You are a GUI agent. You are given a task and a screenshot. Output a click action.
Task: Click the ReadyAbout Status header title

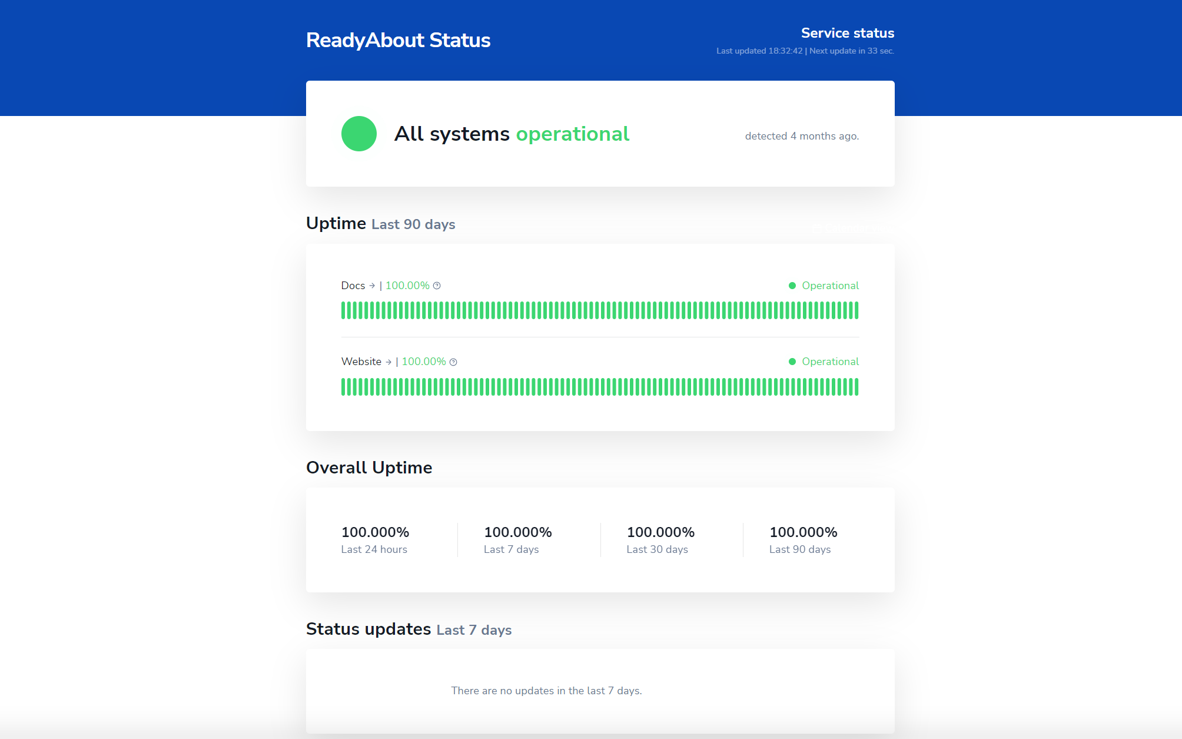[x=398, y=40]
